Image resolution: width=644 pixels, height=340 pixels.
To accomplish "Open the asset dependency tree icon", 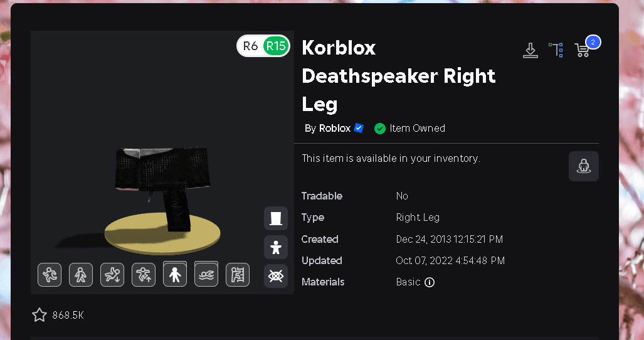I will click(x=556, y=50).
